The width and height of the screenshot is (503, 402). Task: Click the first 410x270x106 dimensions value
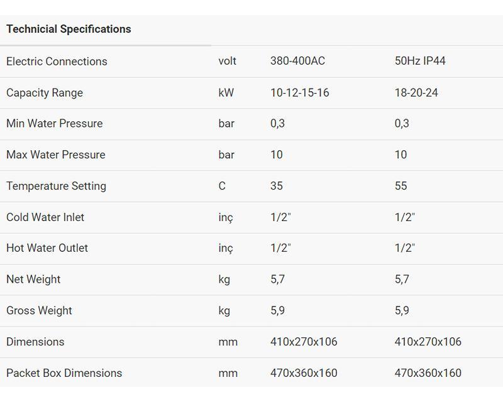[x=304, y=342]
